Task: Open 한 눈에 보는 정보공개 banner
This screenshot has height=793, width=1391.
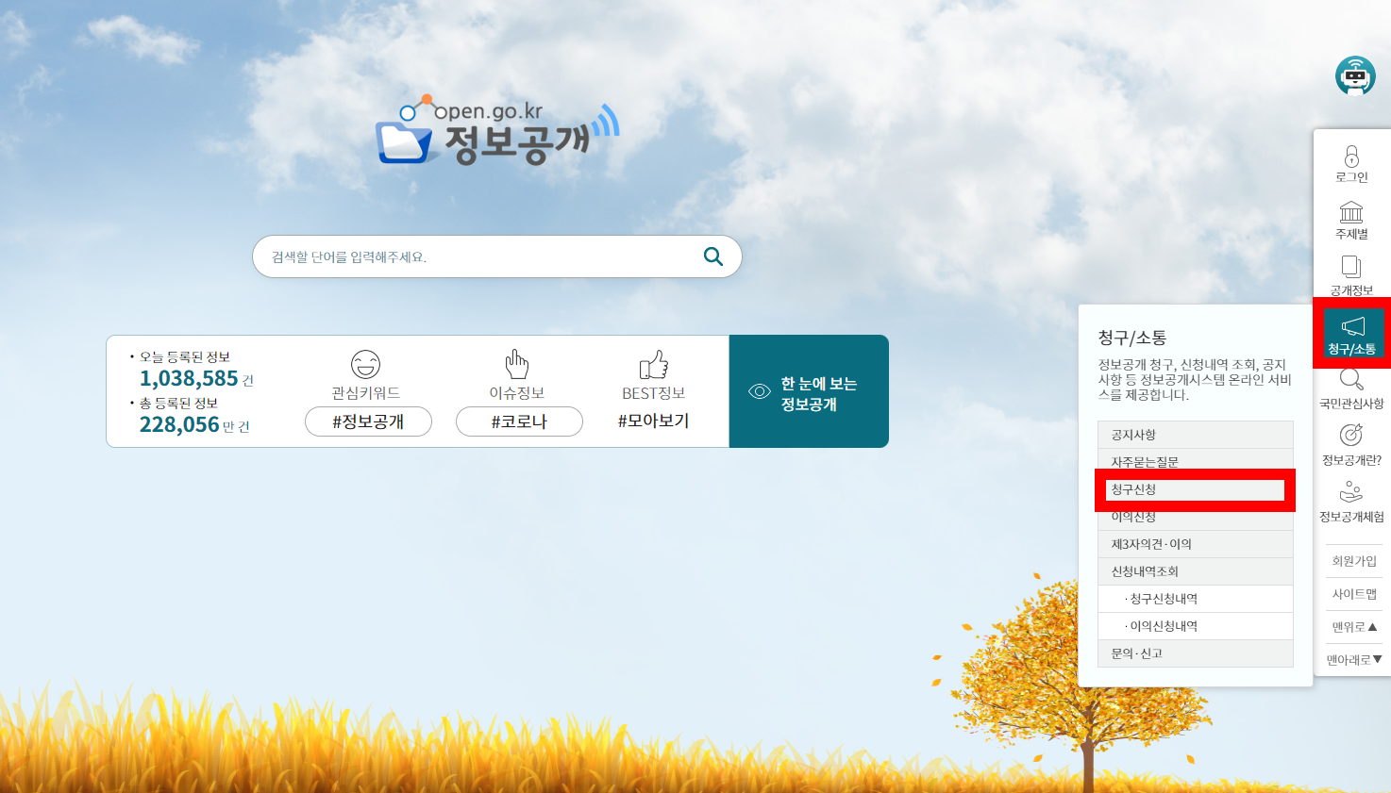Action: click(809, 392)
